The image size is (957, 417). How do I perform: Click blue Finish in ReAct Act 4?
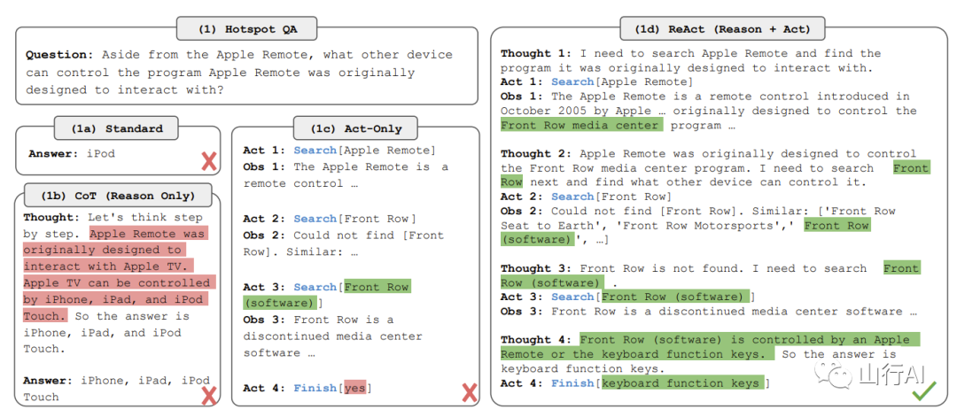572,383
